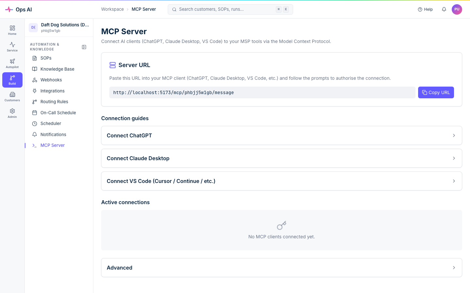Click the 'Connection guides' heading
470x293 pixels.
[x=125, y=118]
